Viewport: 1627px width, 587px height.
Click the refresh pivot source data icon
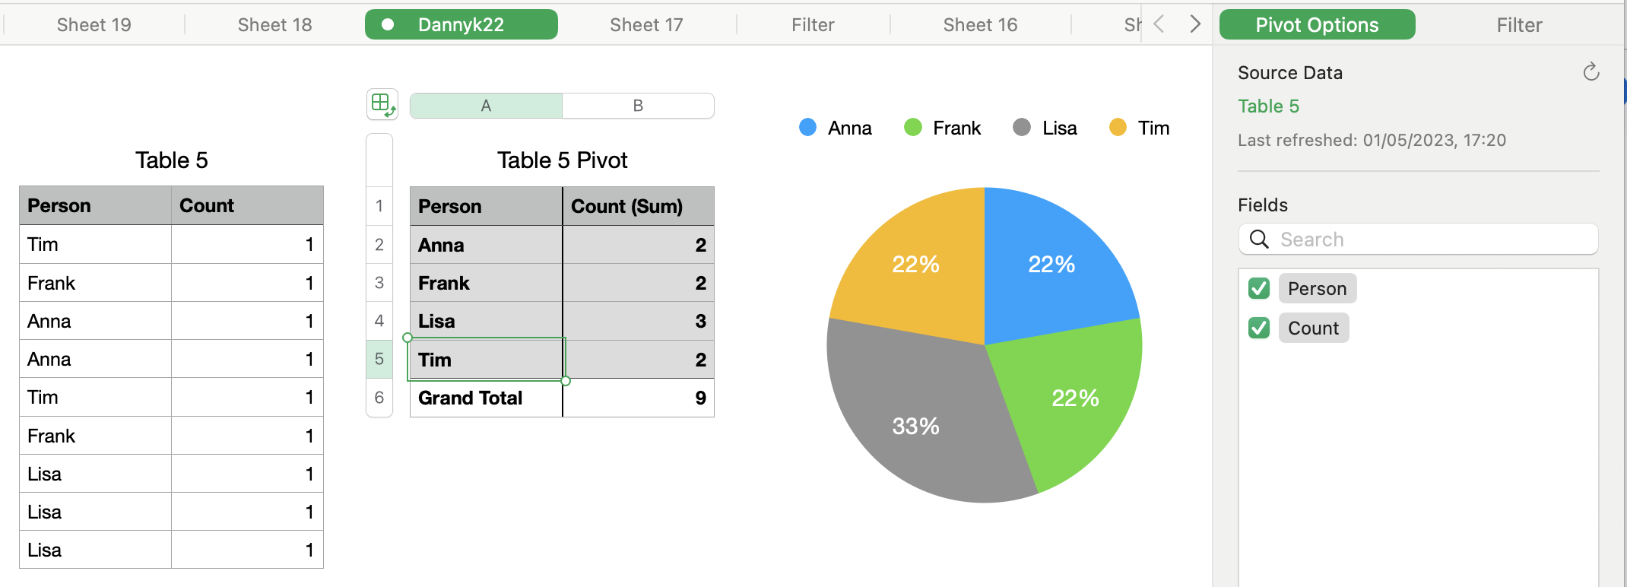pyautogui.click(x=1591, y=72)
